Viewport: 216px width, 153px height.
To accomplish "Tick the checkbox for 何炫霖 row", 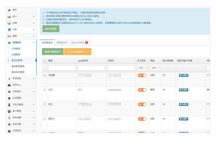I will pyautogui.click(x=45, y=75).
